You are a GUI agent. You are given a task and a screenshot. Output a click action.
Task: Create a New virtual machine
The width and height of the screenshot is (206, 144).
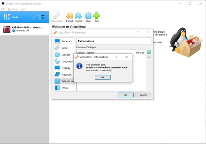click(88, 18)
